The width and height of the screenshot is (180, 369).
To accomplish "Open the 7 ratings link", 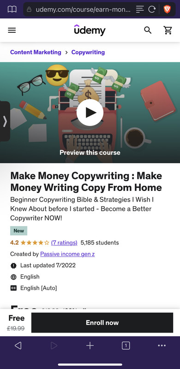I will pos(64,243).
